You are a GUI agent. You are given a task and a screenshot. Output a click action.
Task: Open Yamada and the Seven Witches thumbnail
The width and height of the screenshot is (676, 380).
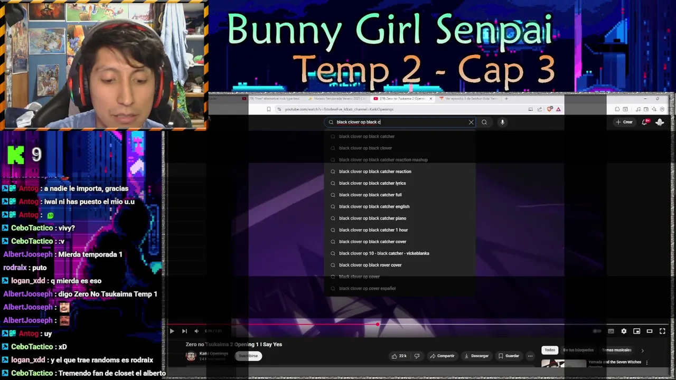(564, 364)
